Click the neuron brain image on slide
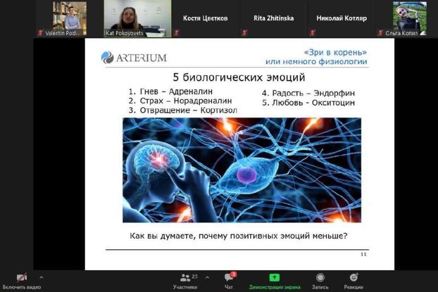438x292 pixels. pos(242,170)
